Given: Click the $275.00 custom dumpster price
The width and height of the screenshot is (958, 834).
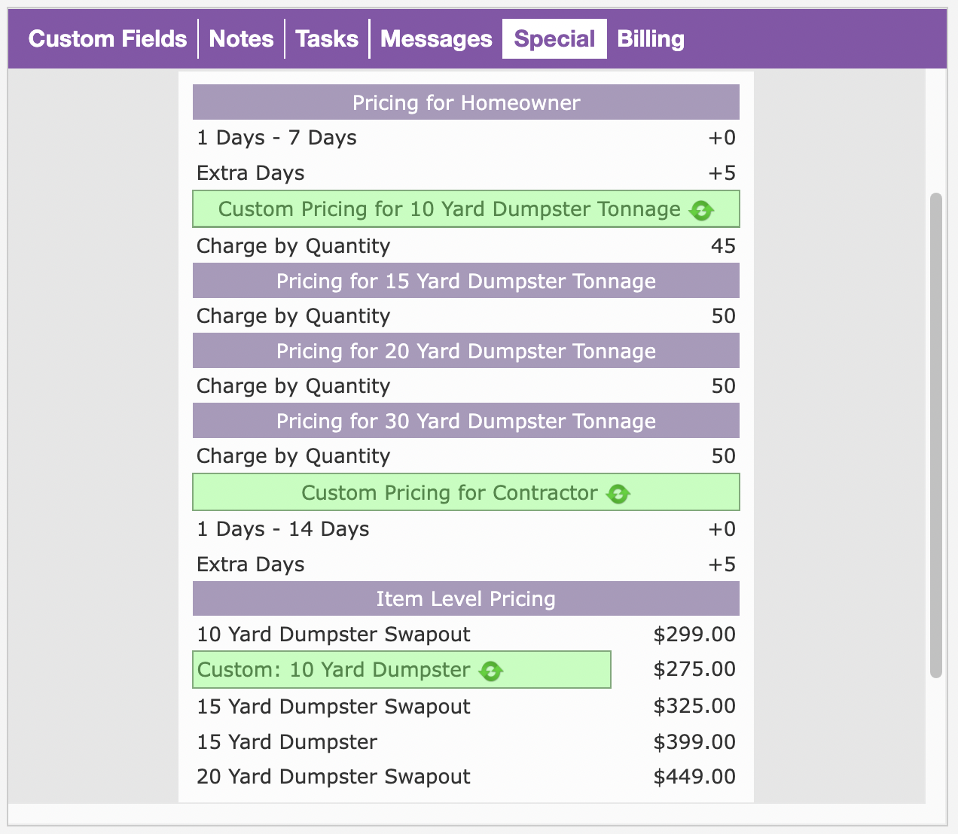Looking at the screenshot, I should (694, 669).
